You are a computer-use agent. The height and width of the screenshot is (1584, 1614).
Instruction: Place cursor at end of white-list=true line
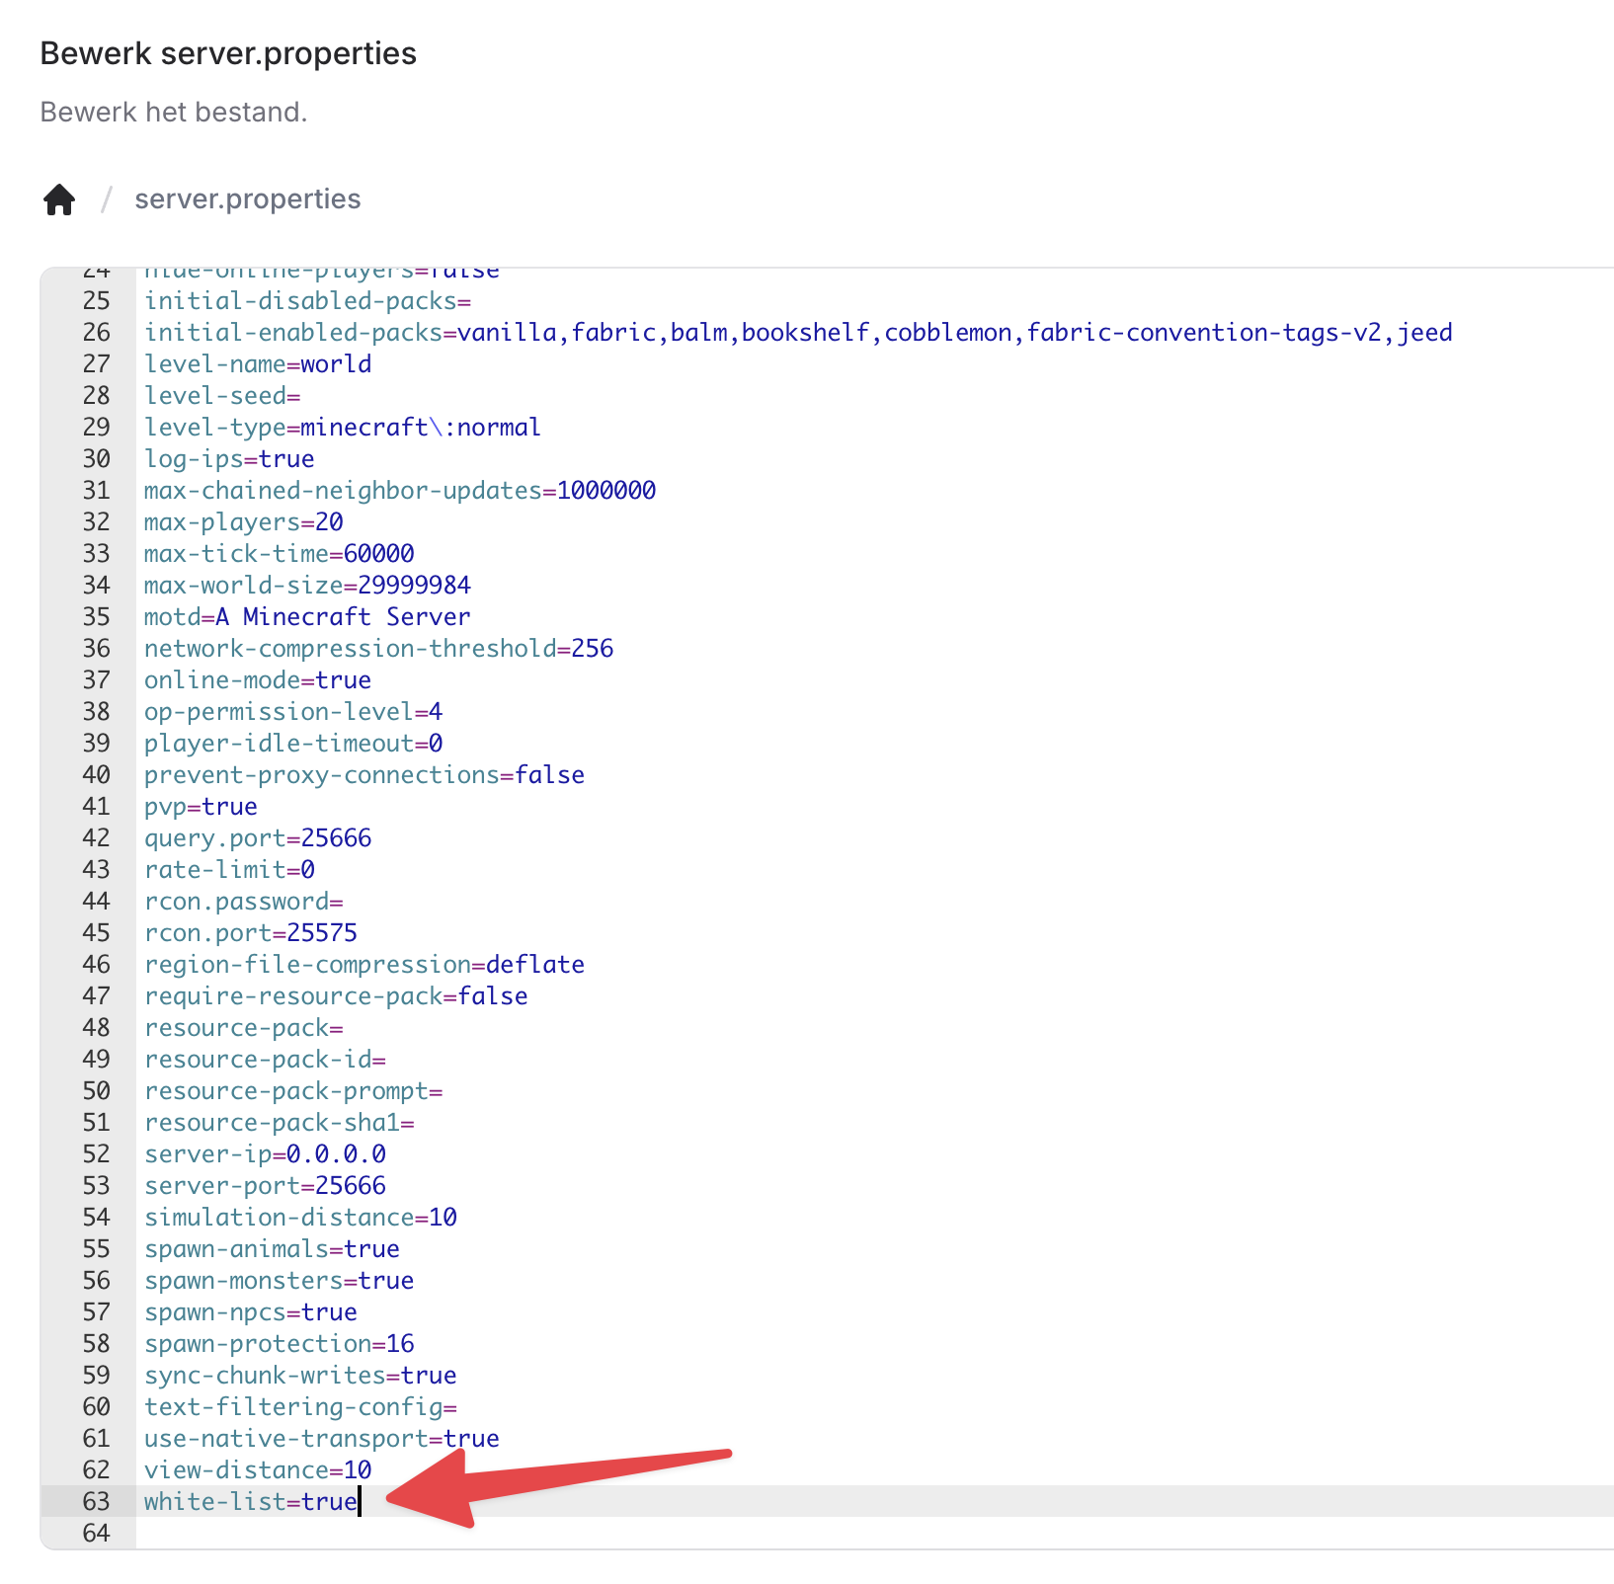pos(360,1501)
